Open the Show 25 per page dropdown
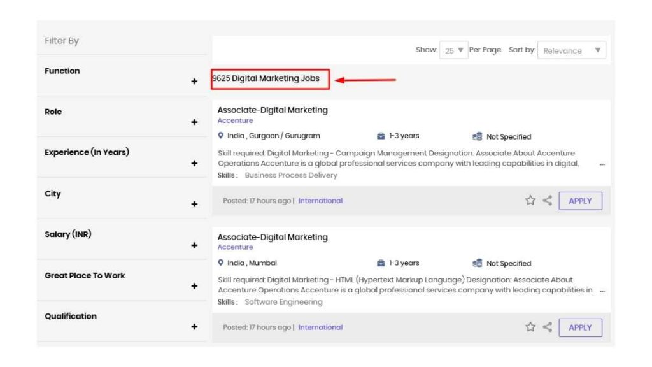Image resolution: width=652 pixels, height=367 pixels. [x=453, y=50]
